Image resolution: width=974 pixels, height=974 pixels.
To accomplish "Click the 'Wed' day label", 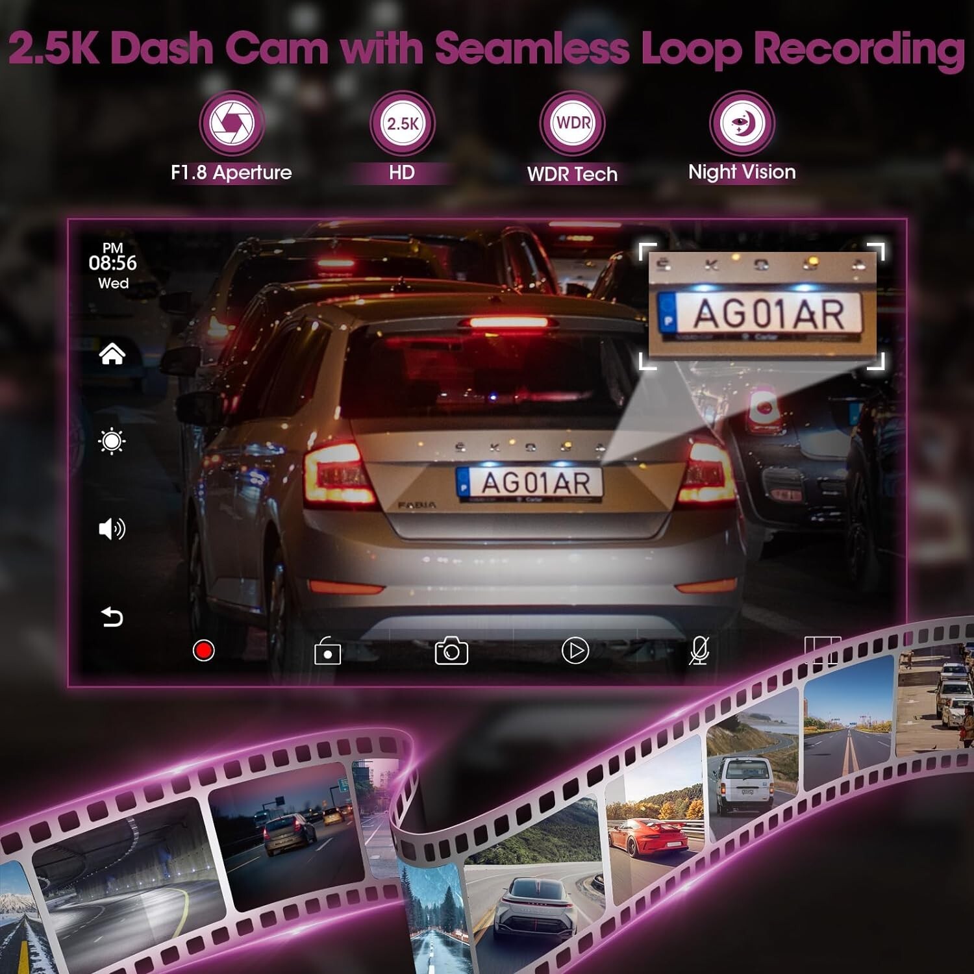I will coord(113,283).
